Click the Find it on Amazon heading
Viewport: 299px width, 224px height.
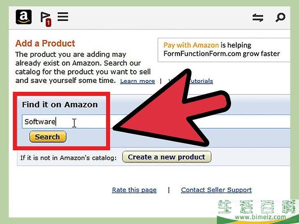(x=60, y=105)
